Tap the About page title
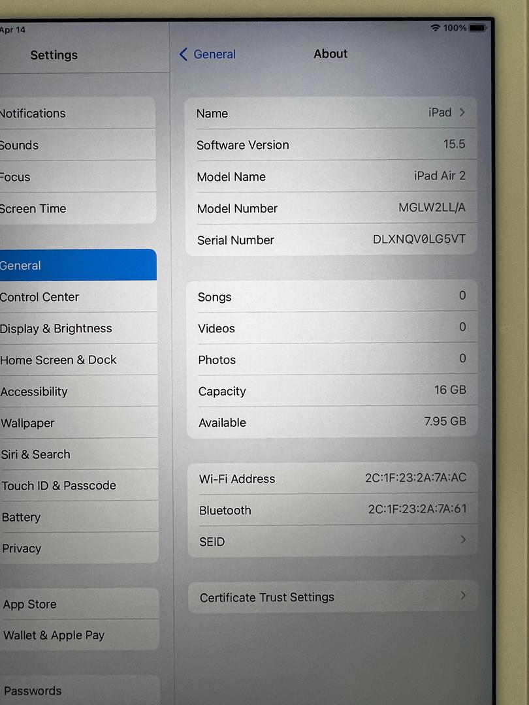Viewport: 529px width, 705px height. click(330, 54)
